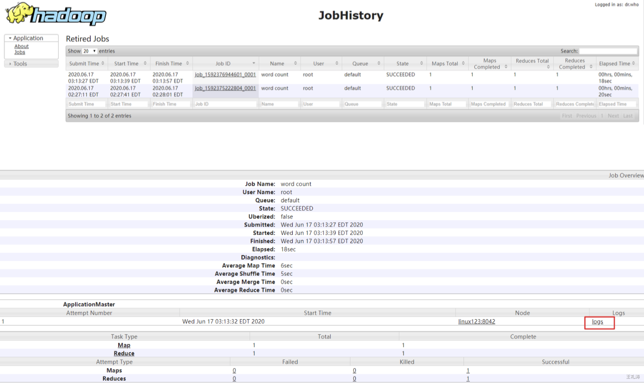644x383 pixels.
Task: Expand the Tools sidebar section
Action: coord(31,64)
